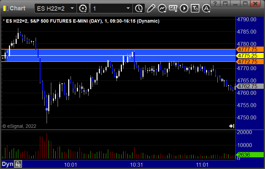Expand the interval dropdown arrow
Image resolution: width=265 pixels, height=169 pixels.
pyautogui.click(x=128, y=8)
